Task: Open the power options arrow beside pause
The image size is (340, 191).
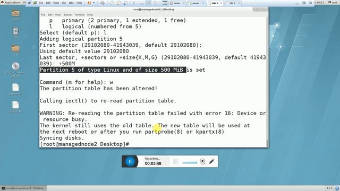Action: pos(94,3)
